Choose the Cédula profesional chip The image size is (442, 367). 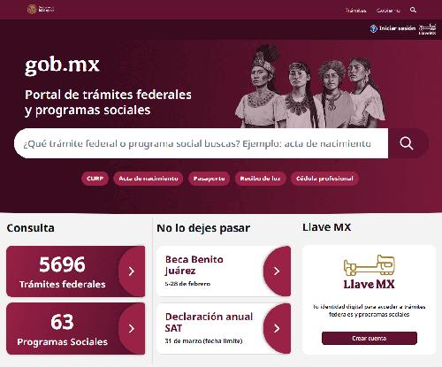coord(324,179)
